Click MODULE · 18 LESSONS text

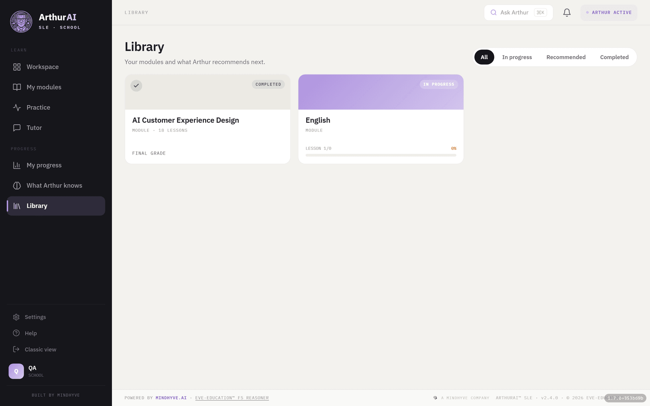tap(160, 130)
